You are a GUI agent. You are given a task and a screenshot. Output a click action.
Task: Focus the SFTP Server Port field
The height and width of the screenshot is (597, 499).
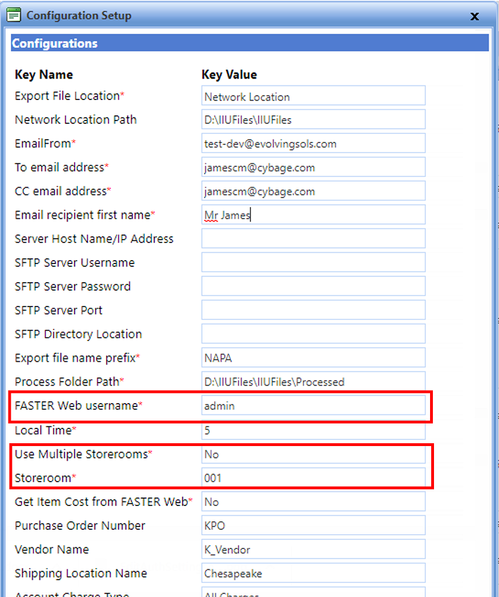(313, 310)
